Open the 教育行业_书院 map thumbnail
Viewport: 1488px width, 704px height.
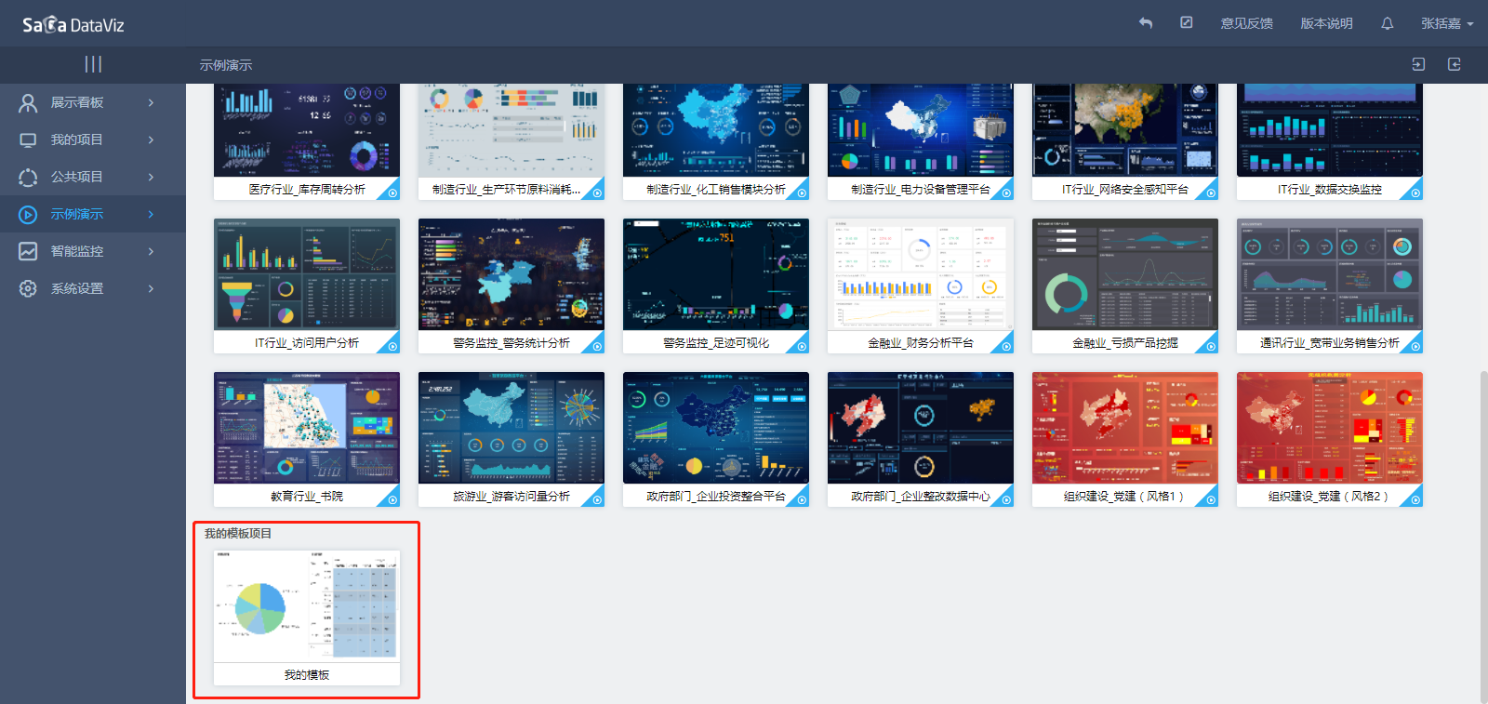click(x=307, y=428)
